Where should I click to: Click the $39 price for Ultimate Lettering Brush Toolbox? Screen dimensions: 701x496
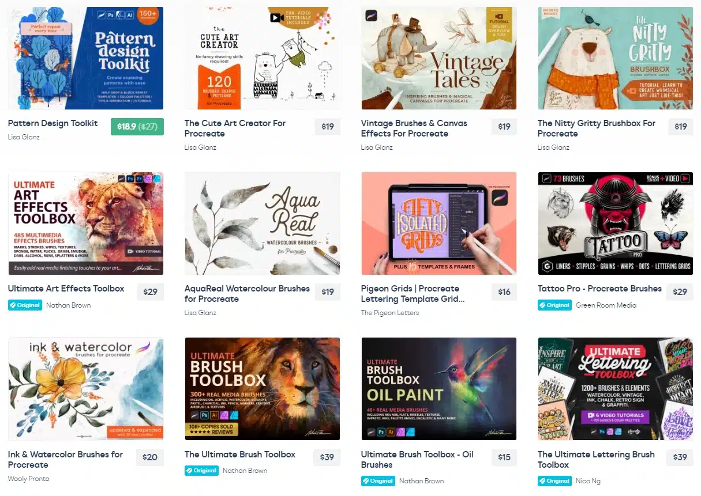coord(680,457)
